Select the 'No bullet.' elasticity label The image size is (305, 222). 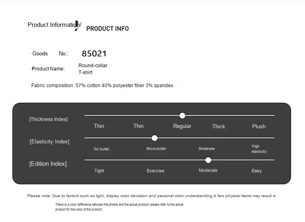102,149
